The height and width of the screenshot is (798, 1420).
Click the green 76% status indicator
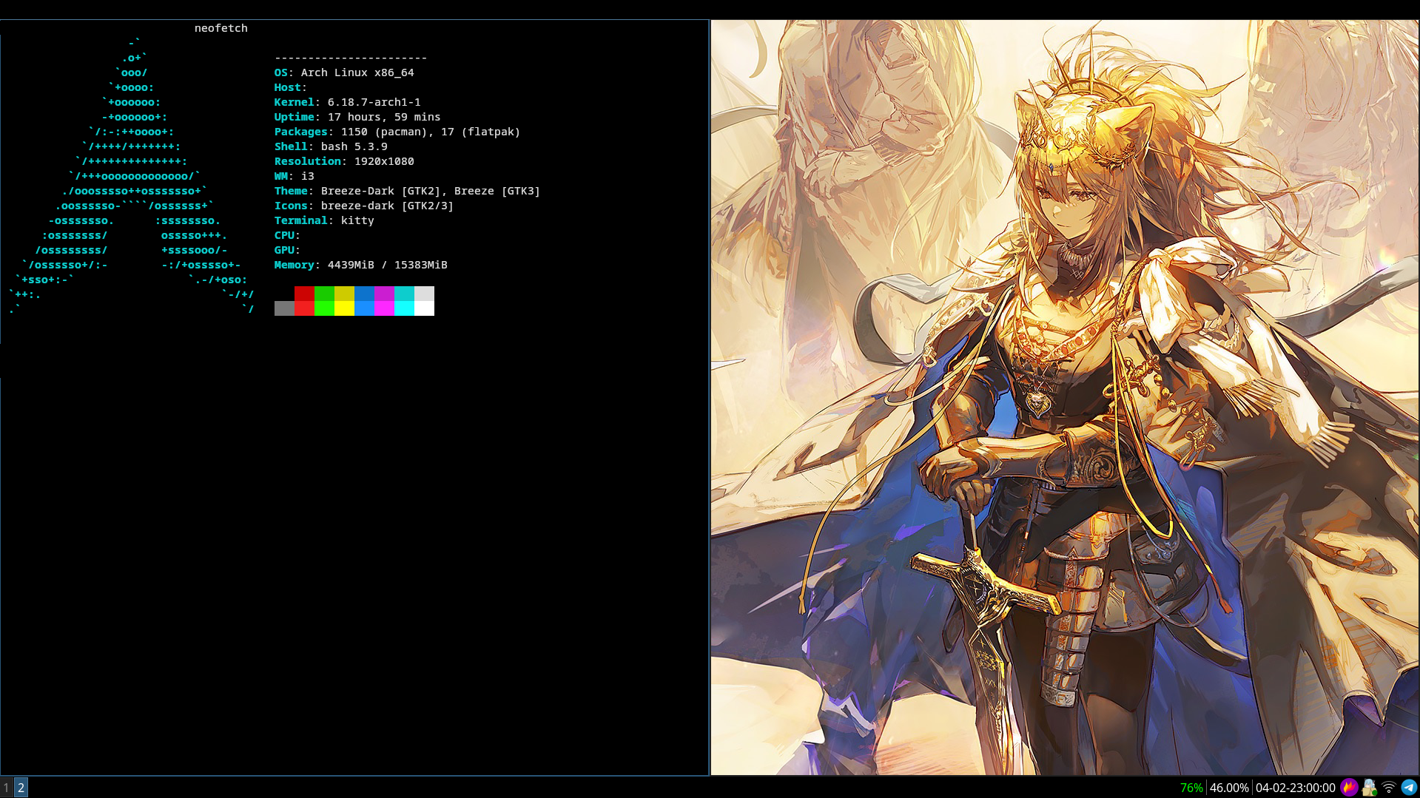[1191, 788]
